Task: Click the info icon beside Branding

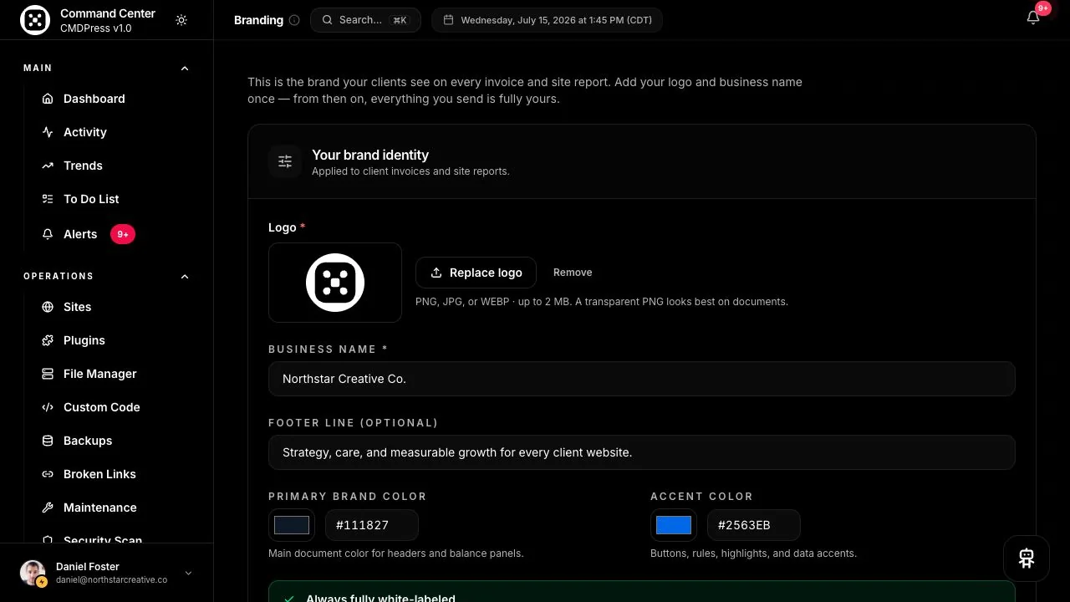Action: pyautogui.click(x=294, y=20)
